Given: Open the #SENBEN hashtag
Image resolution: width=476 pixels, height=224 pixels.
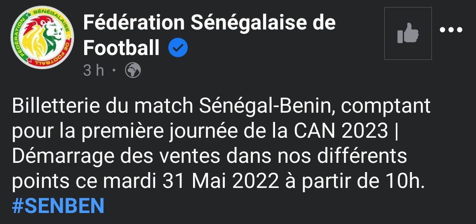Looking at the screenshot, I should pyautogui.click(x=58, y=206).
